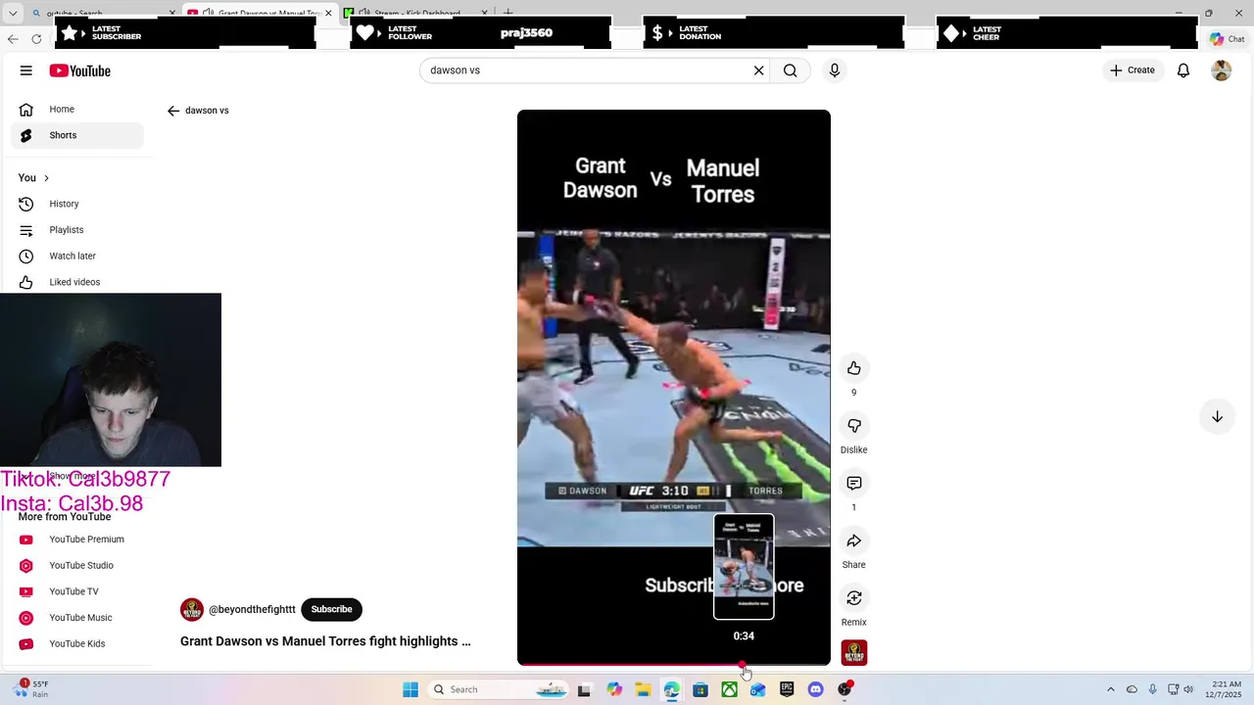Open YouTube notifications bell
The height and width of the screenshot is (705, 1254).
(1183, 70)
